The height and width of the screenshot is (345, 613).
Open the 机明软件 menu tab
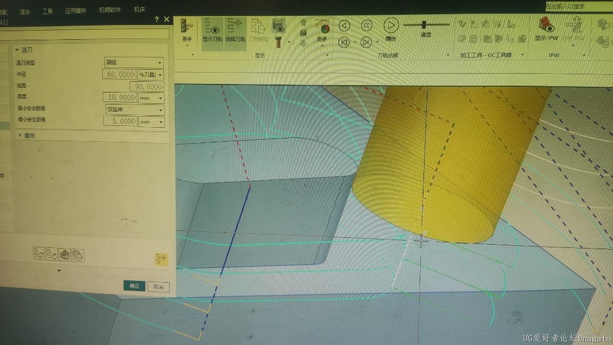pos(110,10)
